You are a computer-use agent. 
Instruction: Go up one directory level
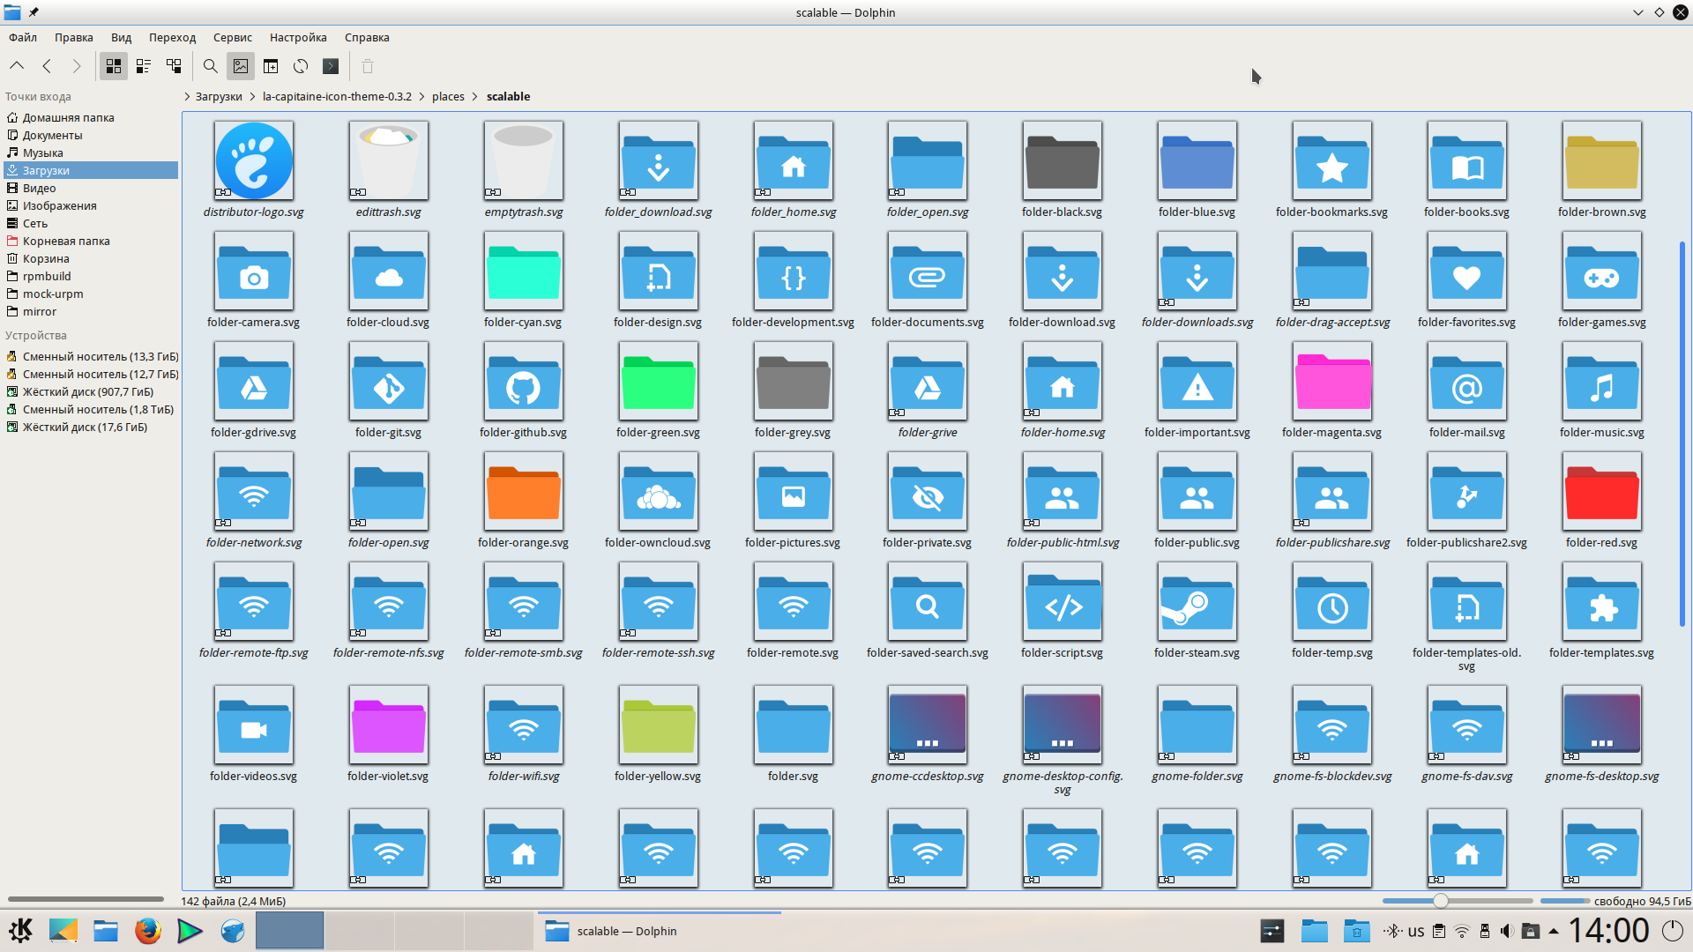(17, 66)
